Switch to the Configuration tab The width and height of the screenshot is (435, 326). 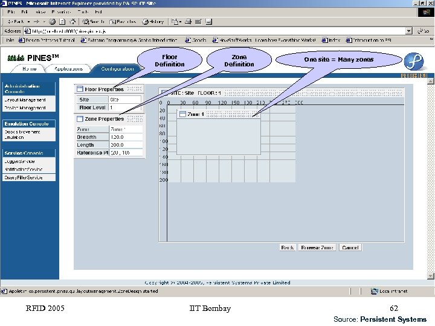coord(117,69)
